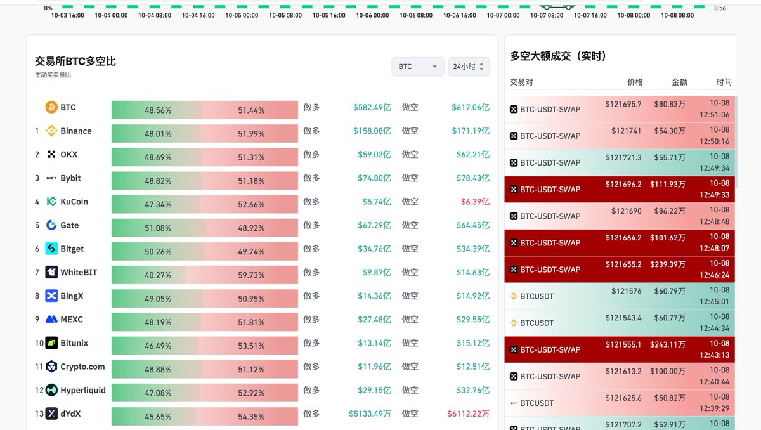761x430 pixels.
Task: Click Bybit icon on the 12:39:29 BTCUSDT row
Action: coord(514,403)
